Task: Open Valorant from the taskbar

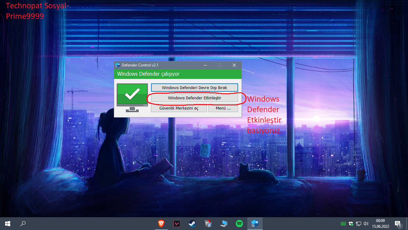Action: (177, 224)
